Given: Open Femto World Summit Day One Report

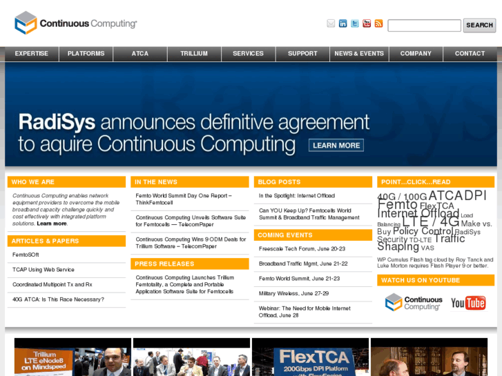Looking at the screenshot, I should (184, 199).
